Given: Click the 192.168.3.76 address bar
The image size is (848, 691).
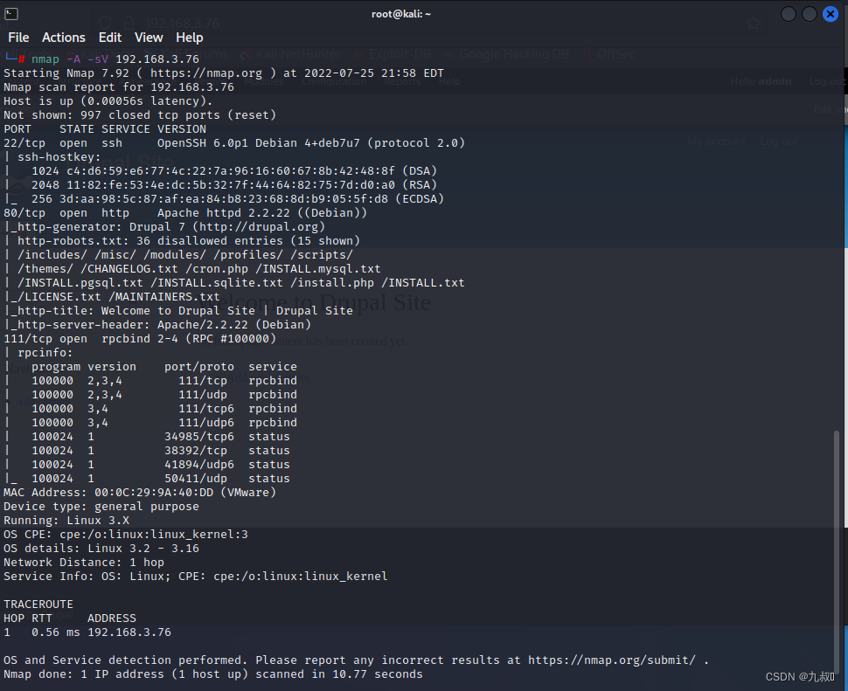Looking at the screenshot, I should coord(181,23).
